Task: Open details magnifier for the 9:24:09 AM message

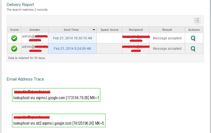Action: (x=193, y=49)
